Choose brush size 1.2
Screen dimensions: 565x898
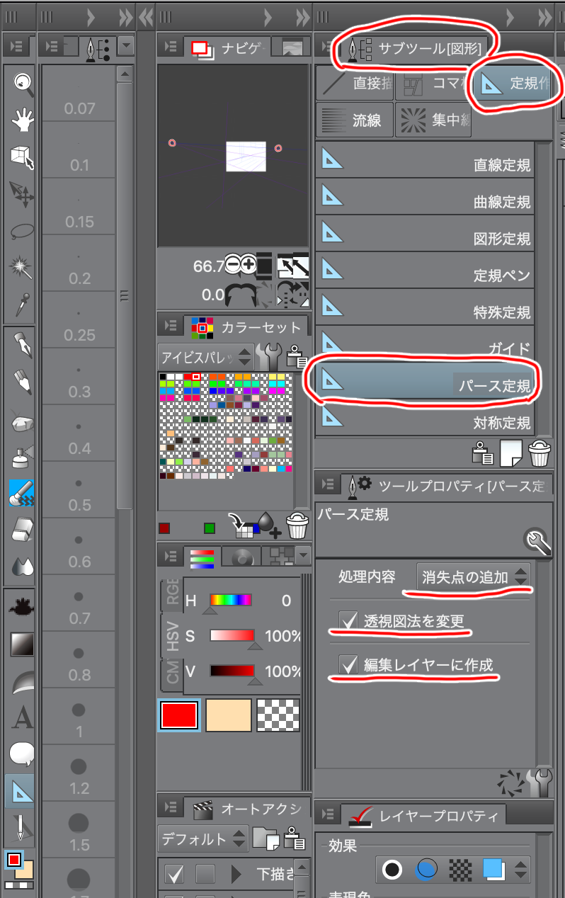(x=79, y=773)
